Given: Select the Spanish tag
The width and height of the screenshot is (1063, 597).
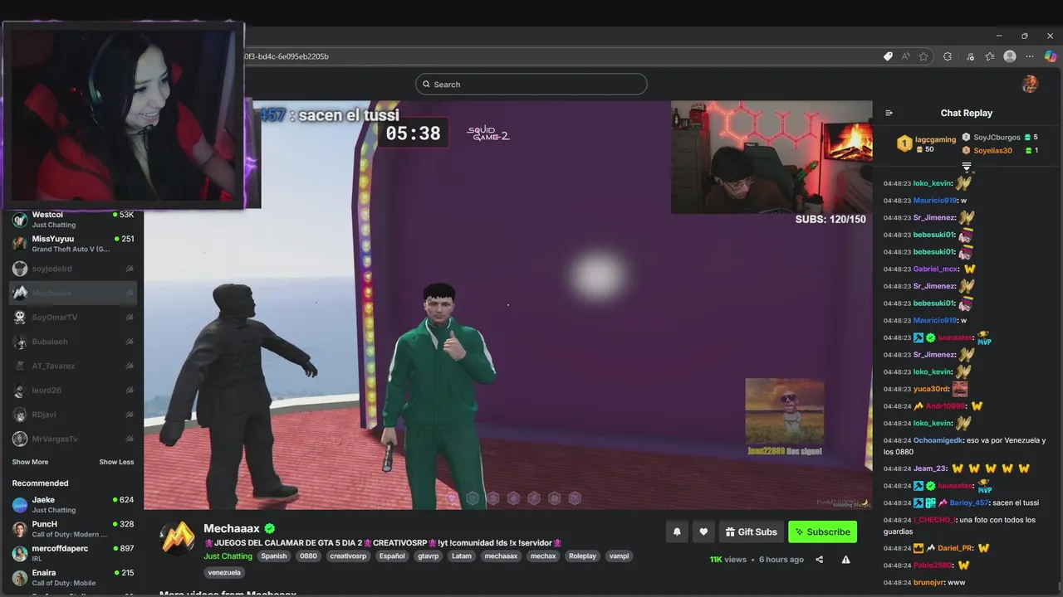Looking at the screenshot, I should 273,556.
